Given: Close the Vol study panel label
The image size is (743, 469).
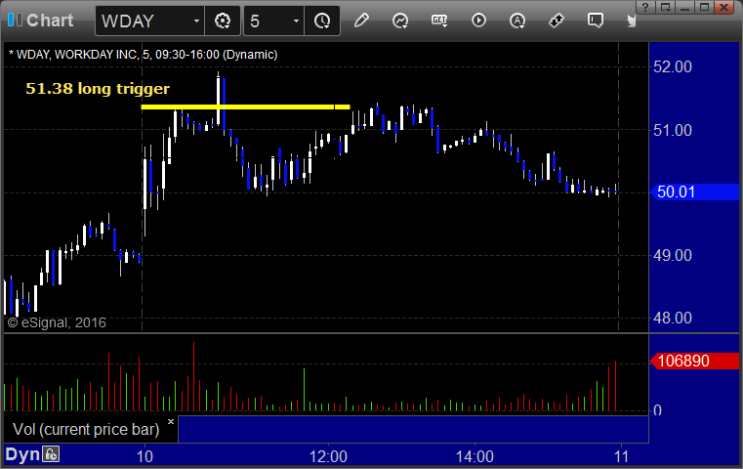Looking at the screenshot, I should 171,421.
